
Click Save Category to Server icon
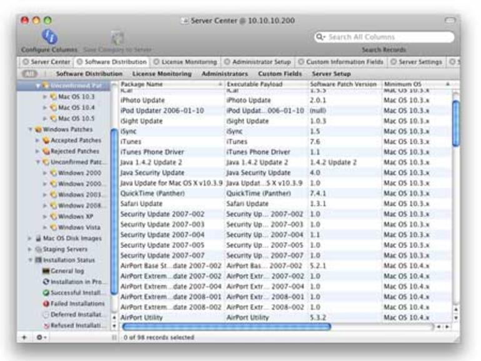[117, 38]
